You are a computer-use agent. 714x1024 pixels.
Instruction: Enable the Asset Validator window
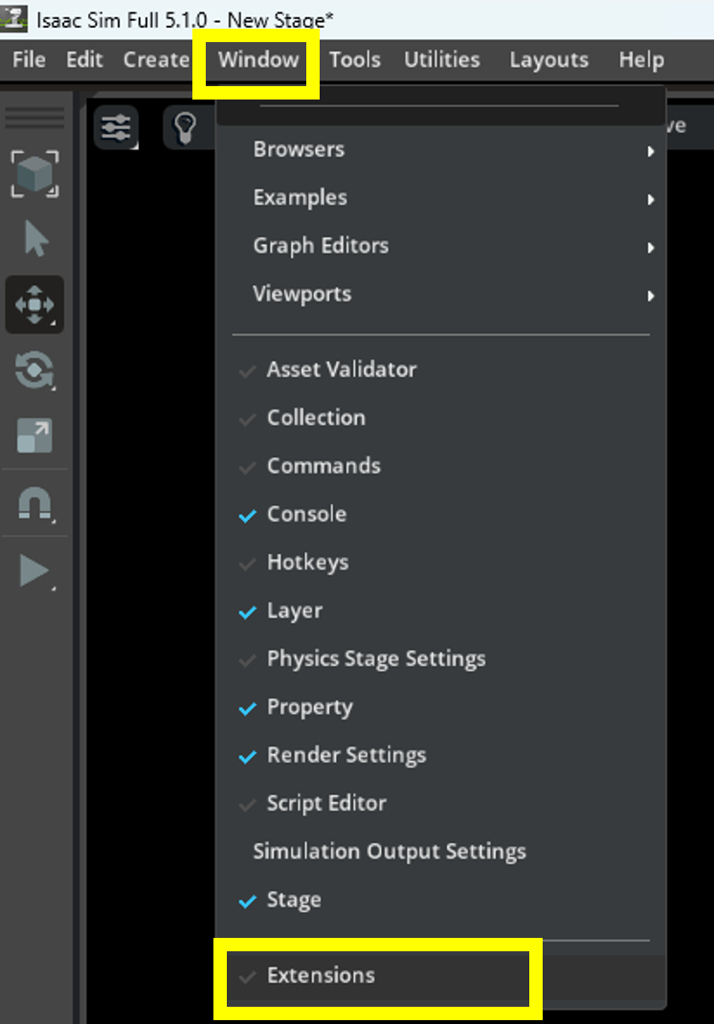441,369
